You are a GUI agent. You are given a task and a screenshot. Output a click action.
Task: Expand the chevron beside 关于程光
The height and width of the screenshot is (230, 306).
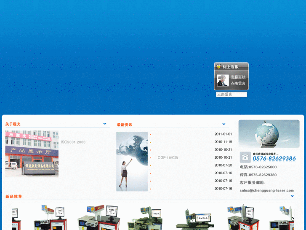[x=105, y=124]
